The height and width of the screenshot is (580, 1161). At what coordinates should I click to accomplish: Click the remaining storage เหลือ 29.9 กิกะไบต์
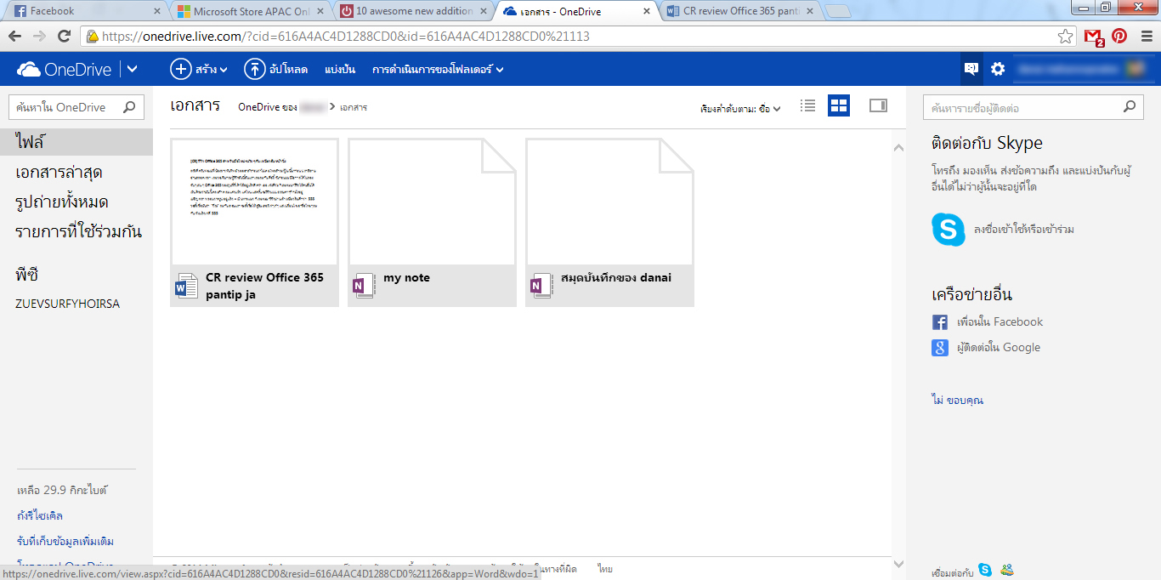62,491
